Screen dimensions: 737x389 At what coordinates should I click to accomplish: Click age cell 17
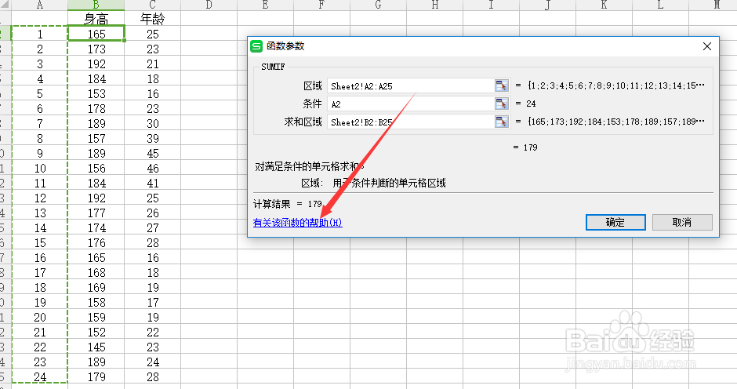[x=152, y=303]
